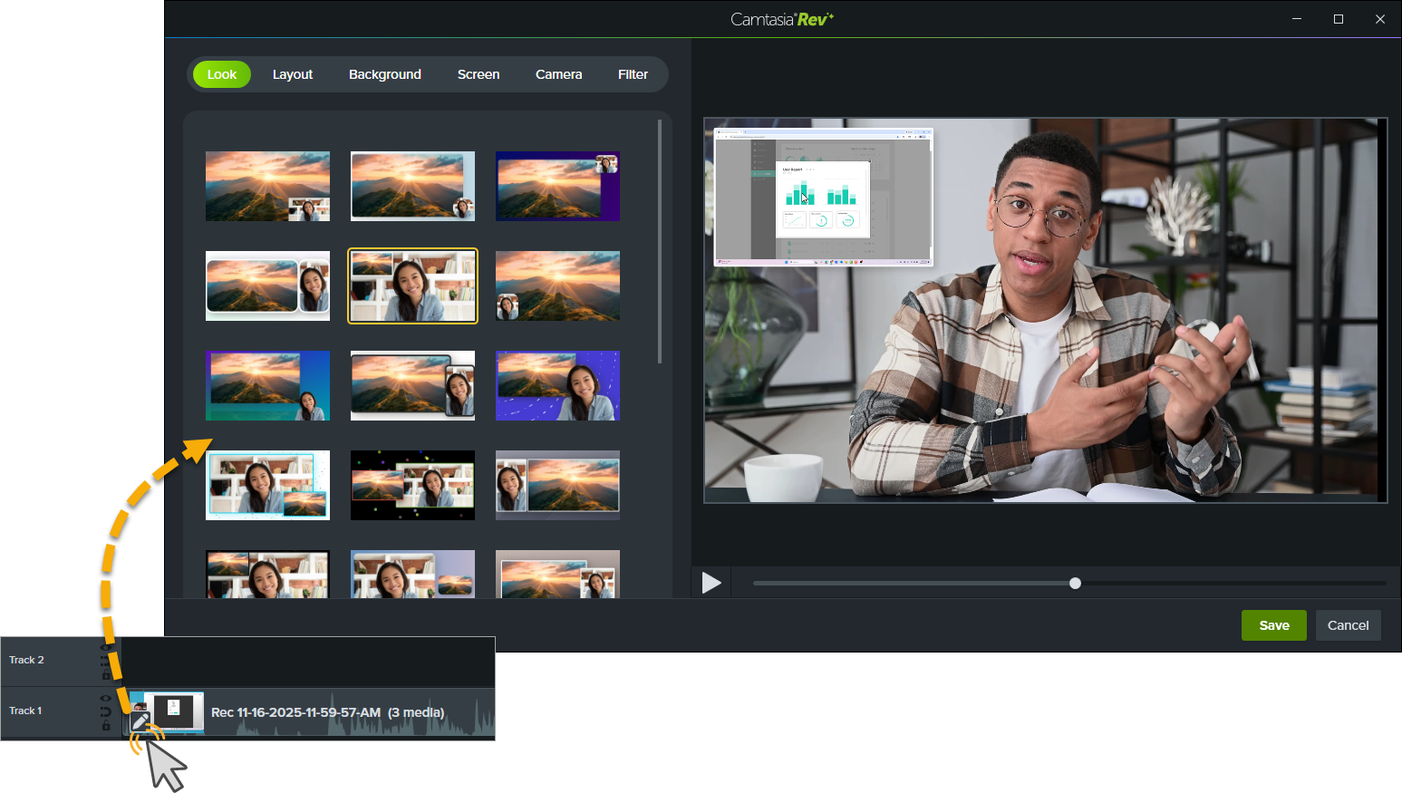Open the Screen tab
This screenshot has height=793, width=1402.
tap(478, 74)
